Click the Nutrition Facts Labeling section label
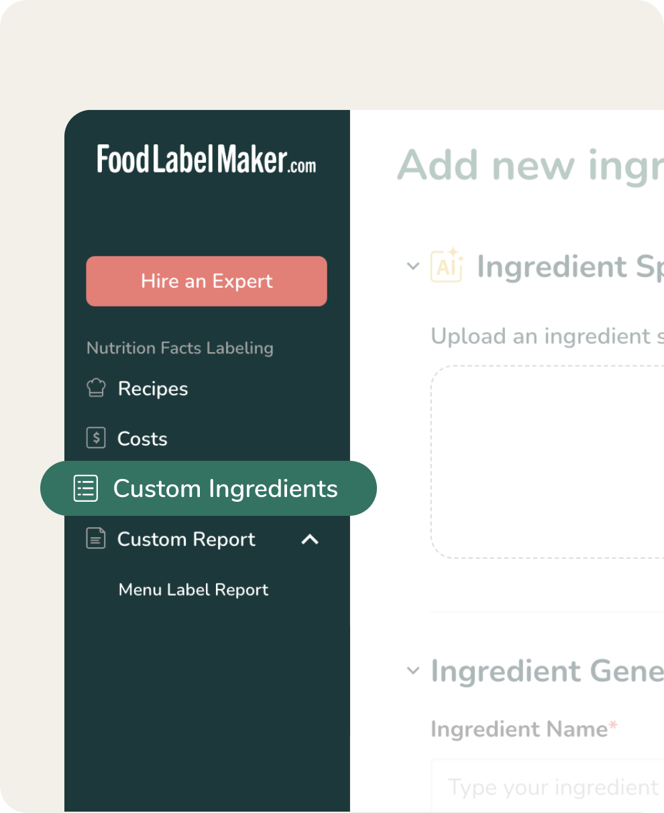The image size is (664, 813). coord(180,348)
